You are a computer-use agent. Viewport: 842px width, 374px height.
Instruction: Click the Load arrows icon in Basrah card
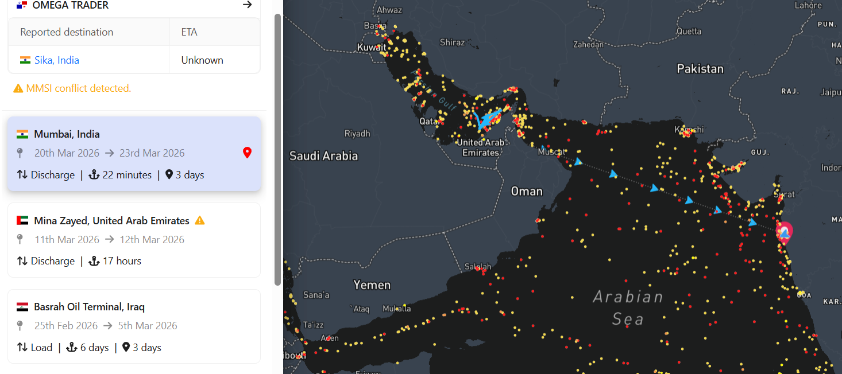[x=22, y=348]
